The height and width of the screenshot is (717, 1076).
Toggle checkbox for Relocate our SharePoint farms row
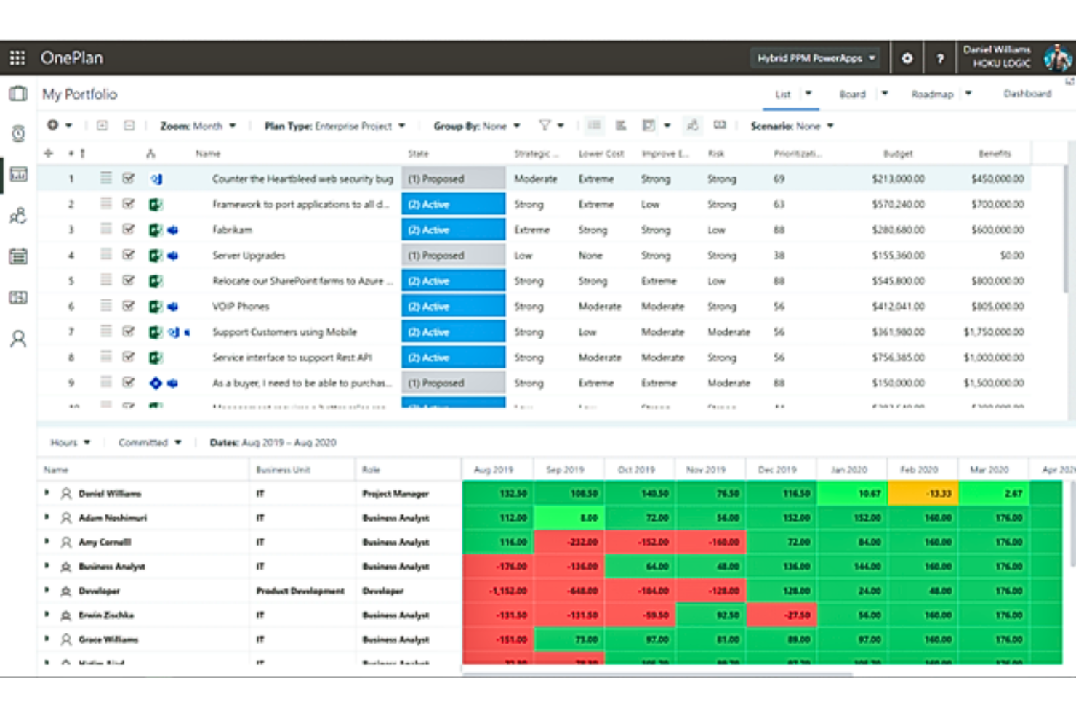(129, 280)
